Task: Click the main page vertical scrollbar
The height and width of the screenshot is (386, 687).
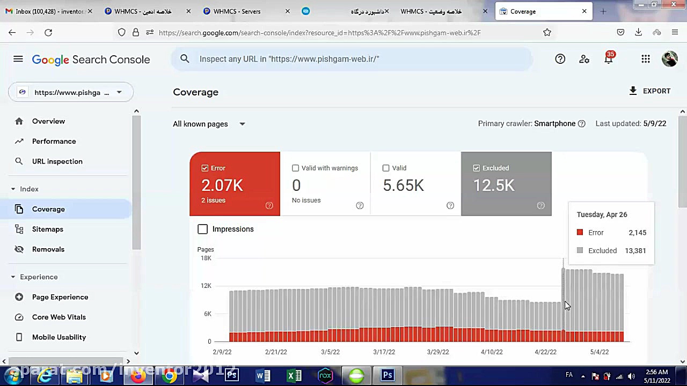Action: 683,161
